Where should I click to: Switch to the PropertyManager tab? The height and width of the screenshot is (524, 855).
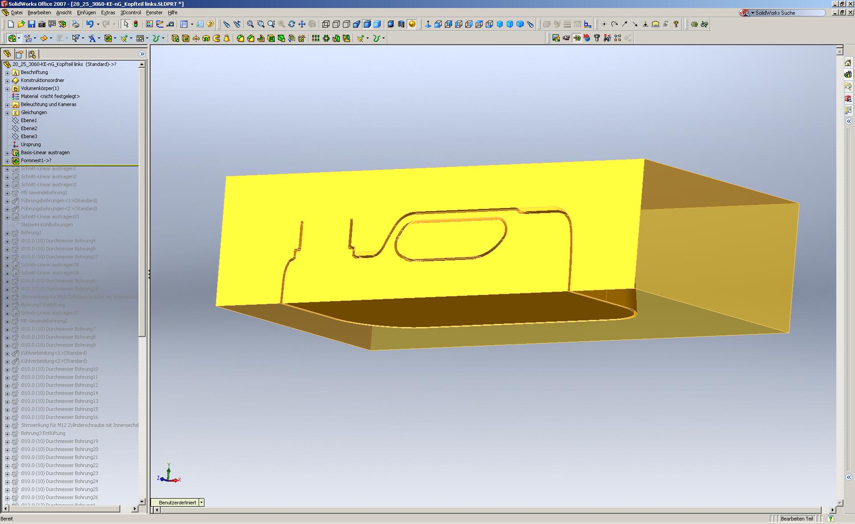(19, 54)
